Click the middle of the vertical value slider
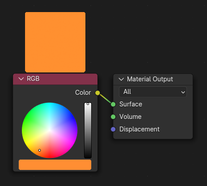207x186 pixels. [x=88, y=130]
